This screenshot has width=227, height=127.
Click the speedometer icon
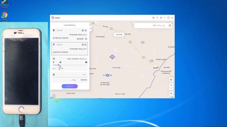pyautogui.click(x=54, y=59)
